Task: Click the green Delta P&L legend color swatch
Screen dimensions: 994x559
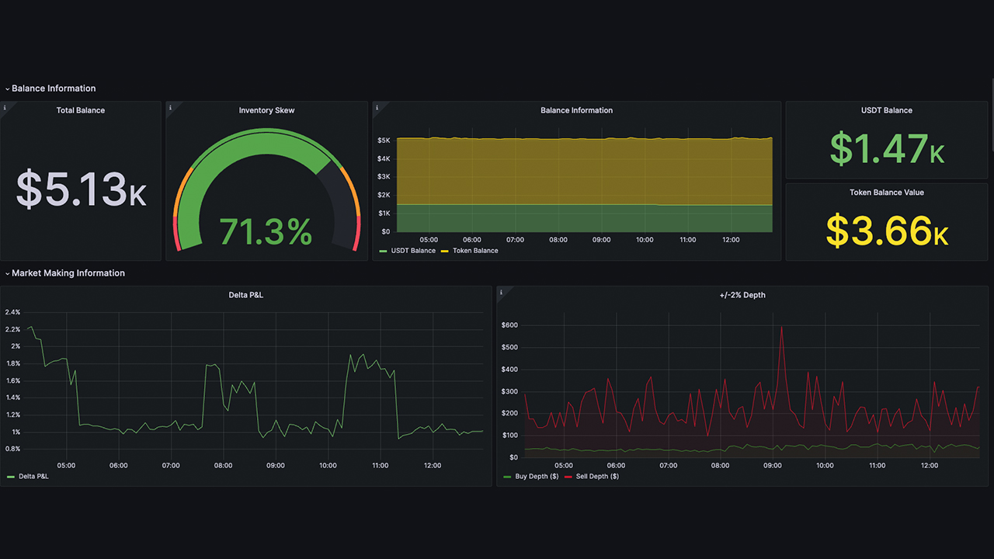Action: [10, 477]
